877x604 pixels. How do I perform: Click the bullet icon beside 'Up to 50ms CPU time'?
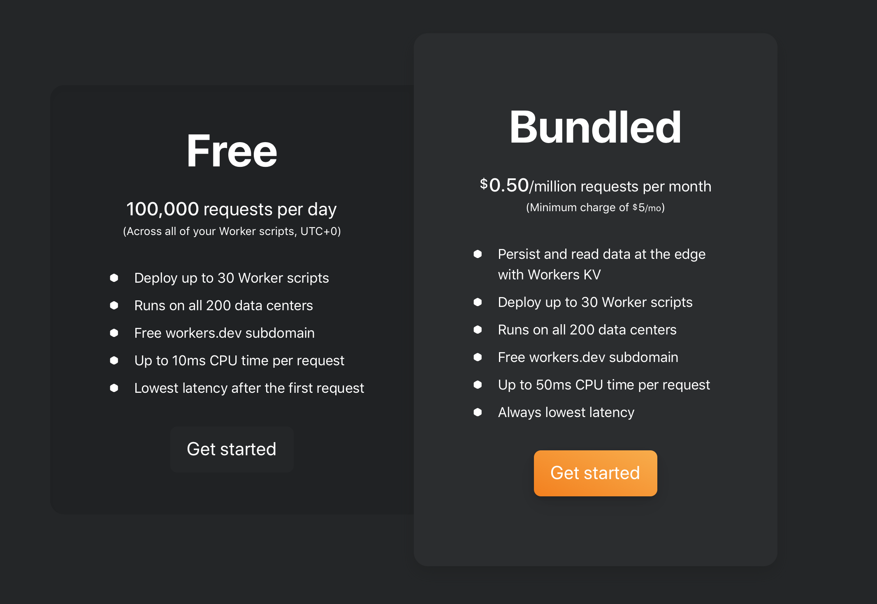(477, 385)
